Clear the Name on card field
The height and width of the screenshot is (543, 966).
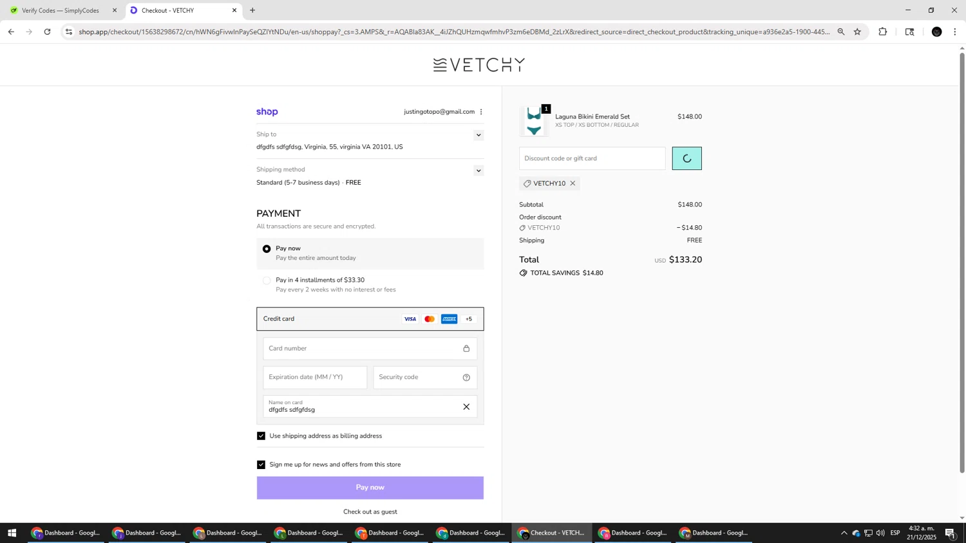[466, 407]
